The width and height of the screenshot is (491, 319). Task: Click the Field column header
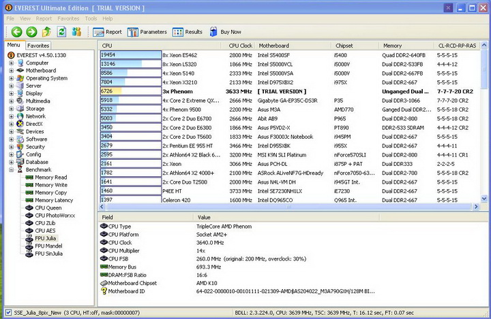coord(145,217)
